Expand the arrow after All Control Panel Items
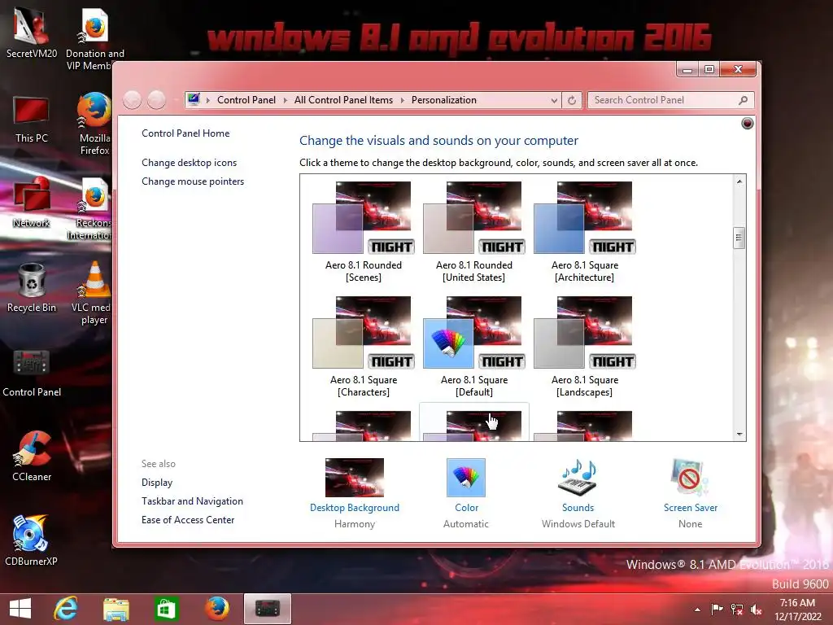 [x=402, y=100]
